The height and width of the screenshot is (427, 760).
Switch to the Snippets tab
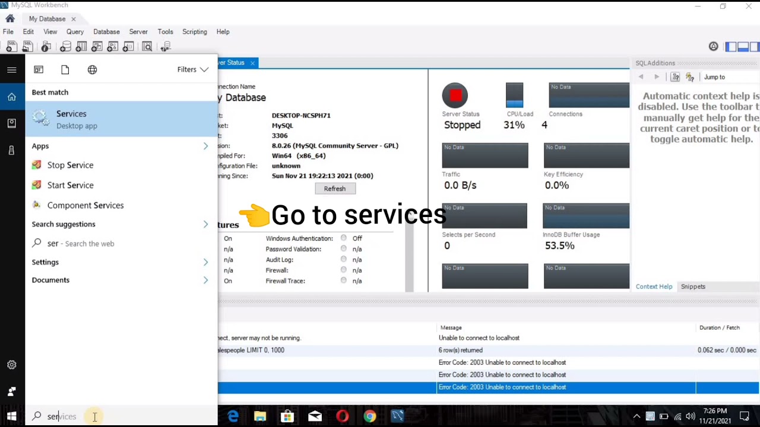pyautogui.click(x=693, y=286)
